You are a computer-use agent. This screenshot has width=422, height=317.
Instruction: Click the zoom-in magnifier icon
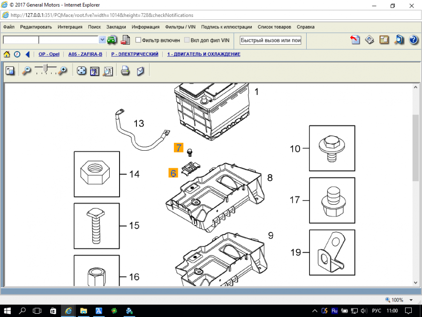(62, 71)
